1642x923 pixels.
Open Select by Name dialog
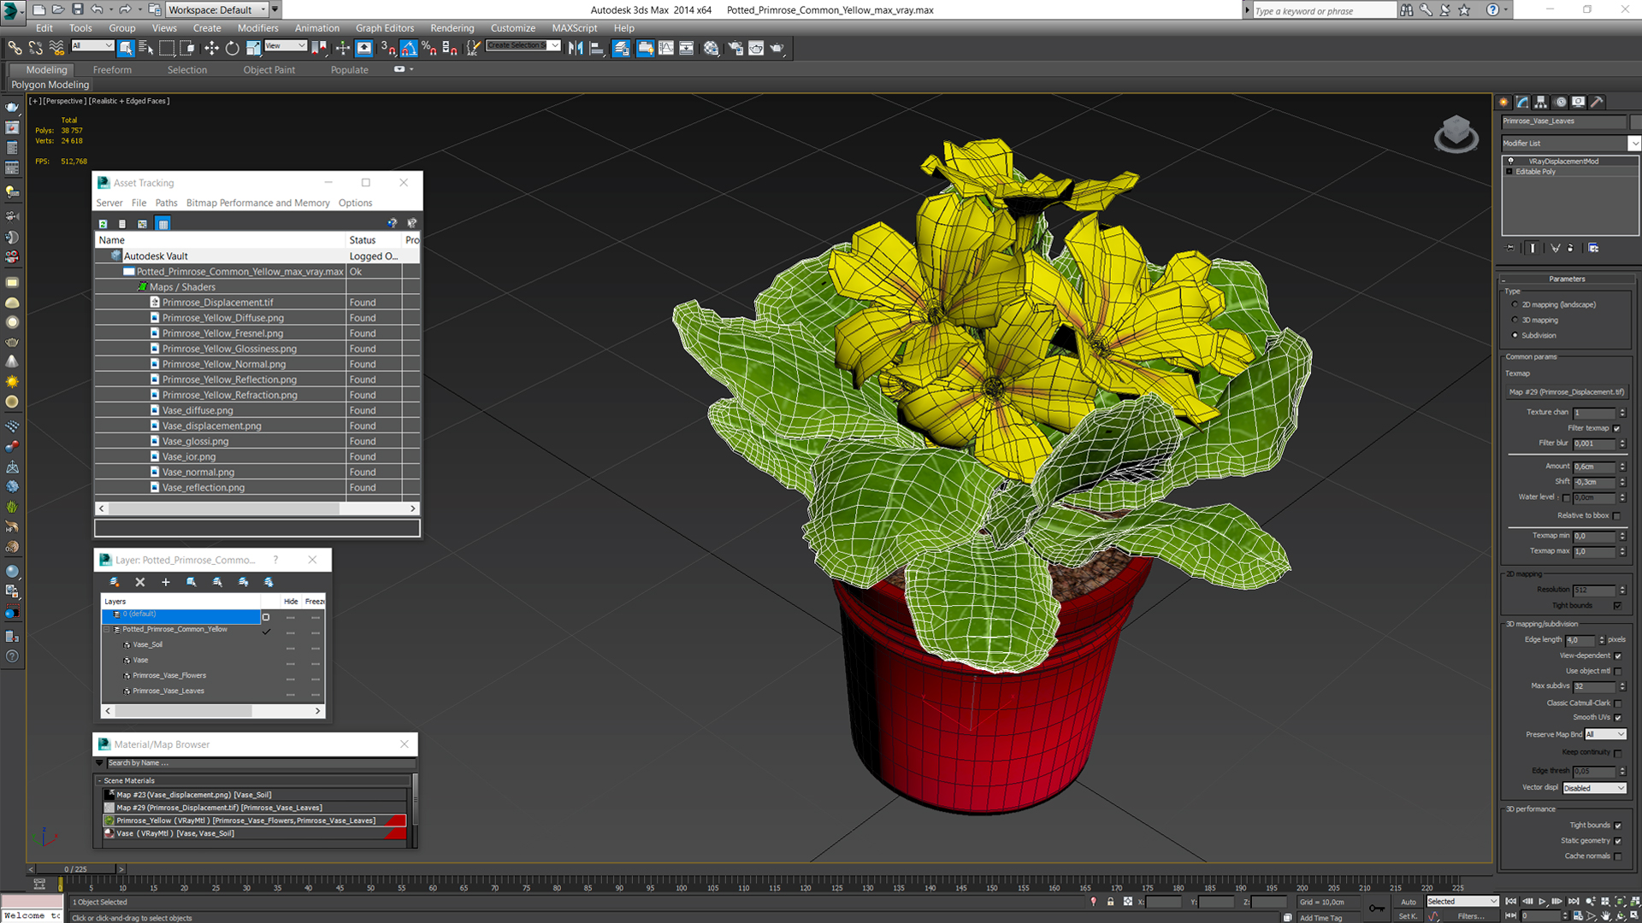pos(146,48)
